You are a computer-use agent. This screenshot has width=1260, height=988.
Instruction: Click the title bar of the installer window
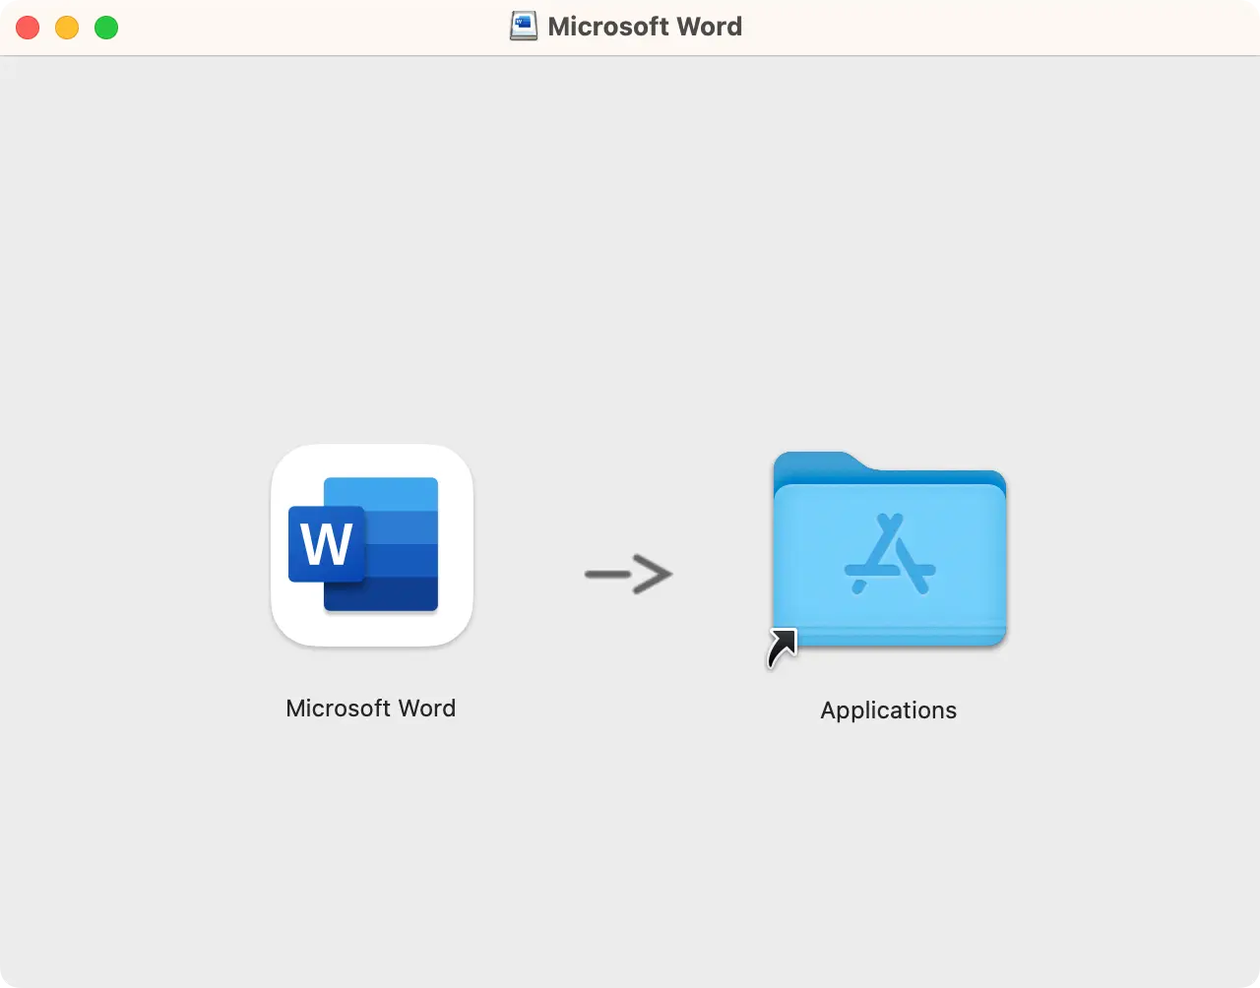pyautogui.click(x=295, y=27)
